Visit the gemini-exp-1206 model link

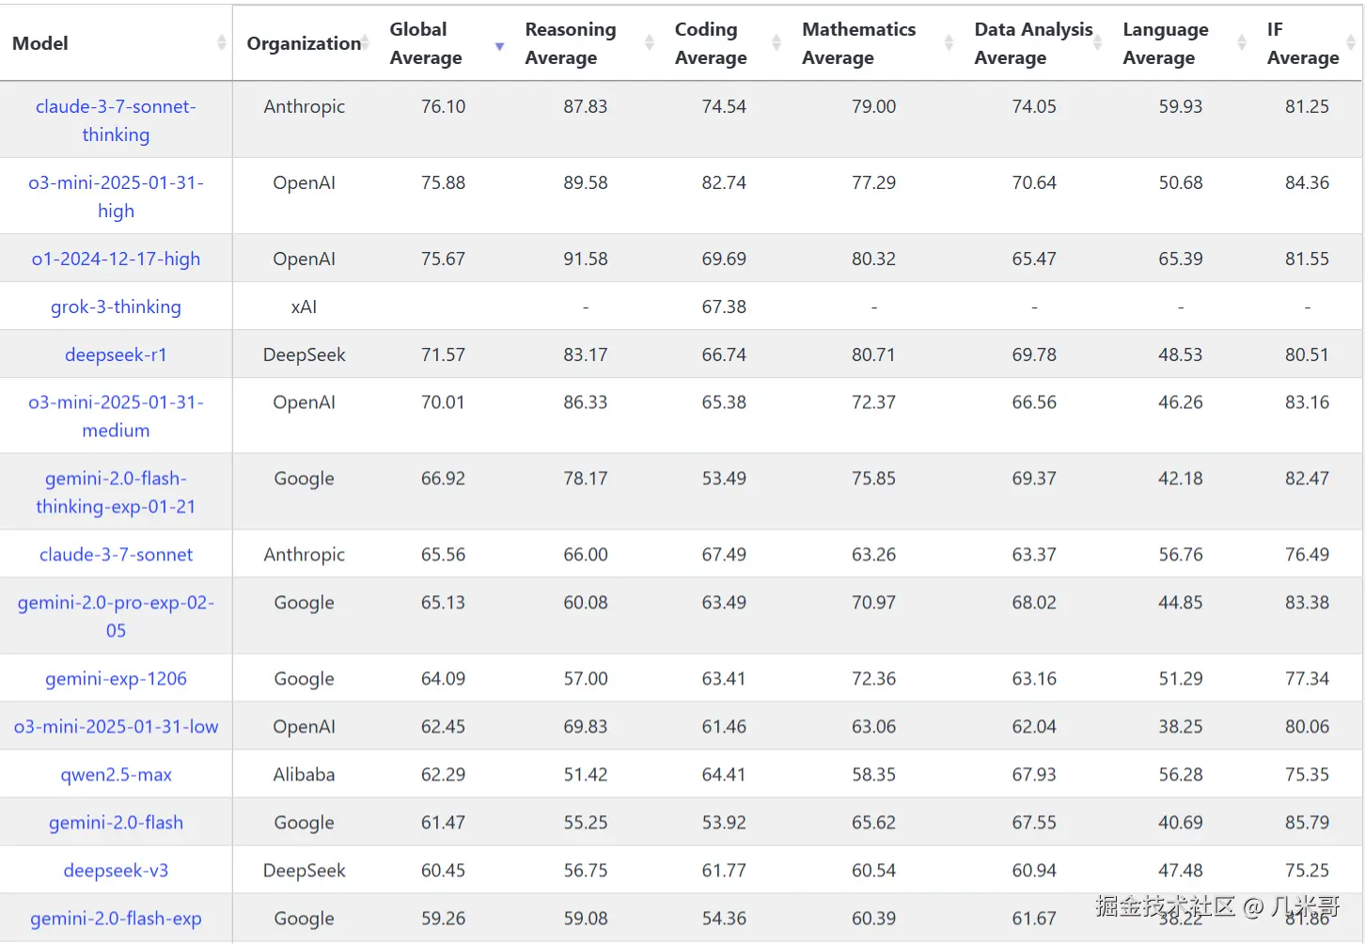click(x=116, y=679)
